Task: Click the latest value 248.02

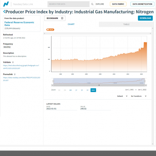Action: point(83,109)
